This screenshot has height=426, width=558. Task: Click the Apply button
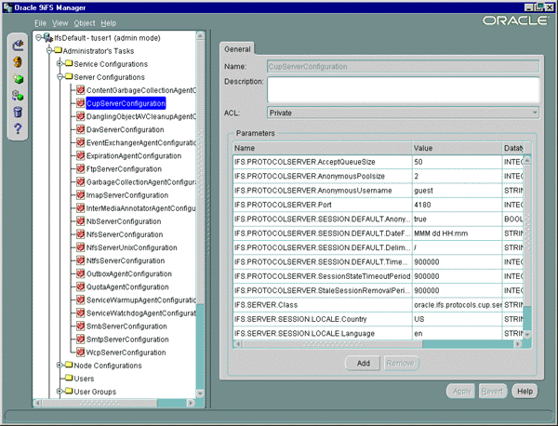pos(461,392)
